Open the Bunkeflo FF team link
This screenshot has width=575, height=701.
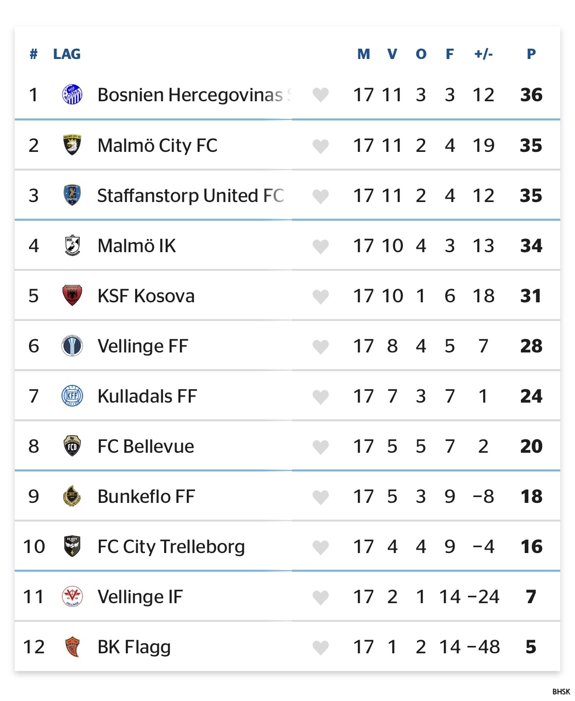pyautogui.click(x=146, y=497)
